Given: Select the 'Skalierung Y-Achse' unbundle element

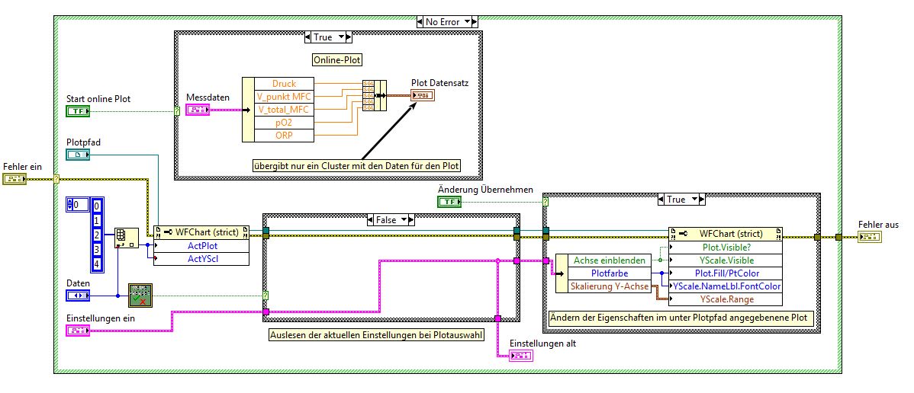Looking at the screenshot, I should click(609, 286).
